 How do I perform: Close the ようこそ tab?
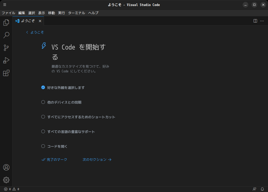pyautogui.click(x=40, y=21)
